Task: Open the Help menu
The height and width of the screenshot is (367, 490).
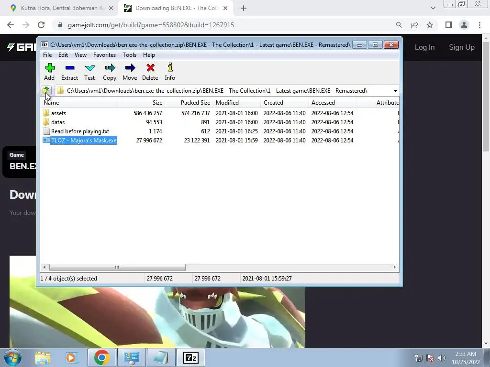Action: [x=149, y=55]
